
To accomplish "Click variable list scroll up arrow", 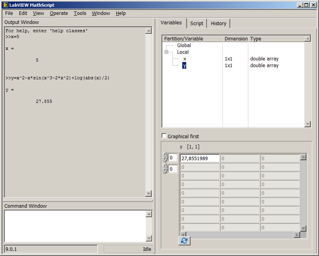I will click(x=308, y=38).
